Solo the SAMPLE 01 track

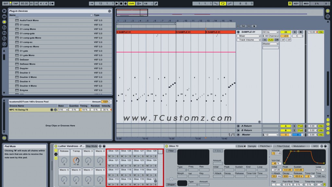[294, 32]
